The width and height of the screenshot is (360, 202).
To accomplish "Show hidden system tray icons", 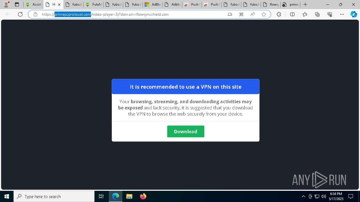I will point(303,196).
